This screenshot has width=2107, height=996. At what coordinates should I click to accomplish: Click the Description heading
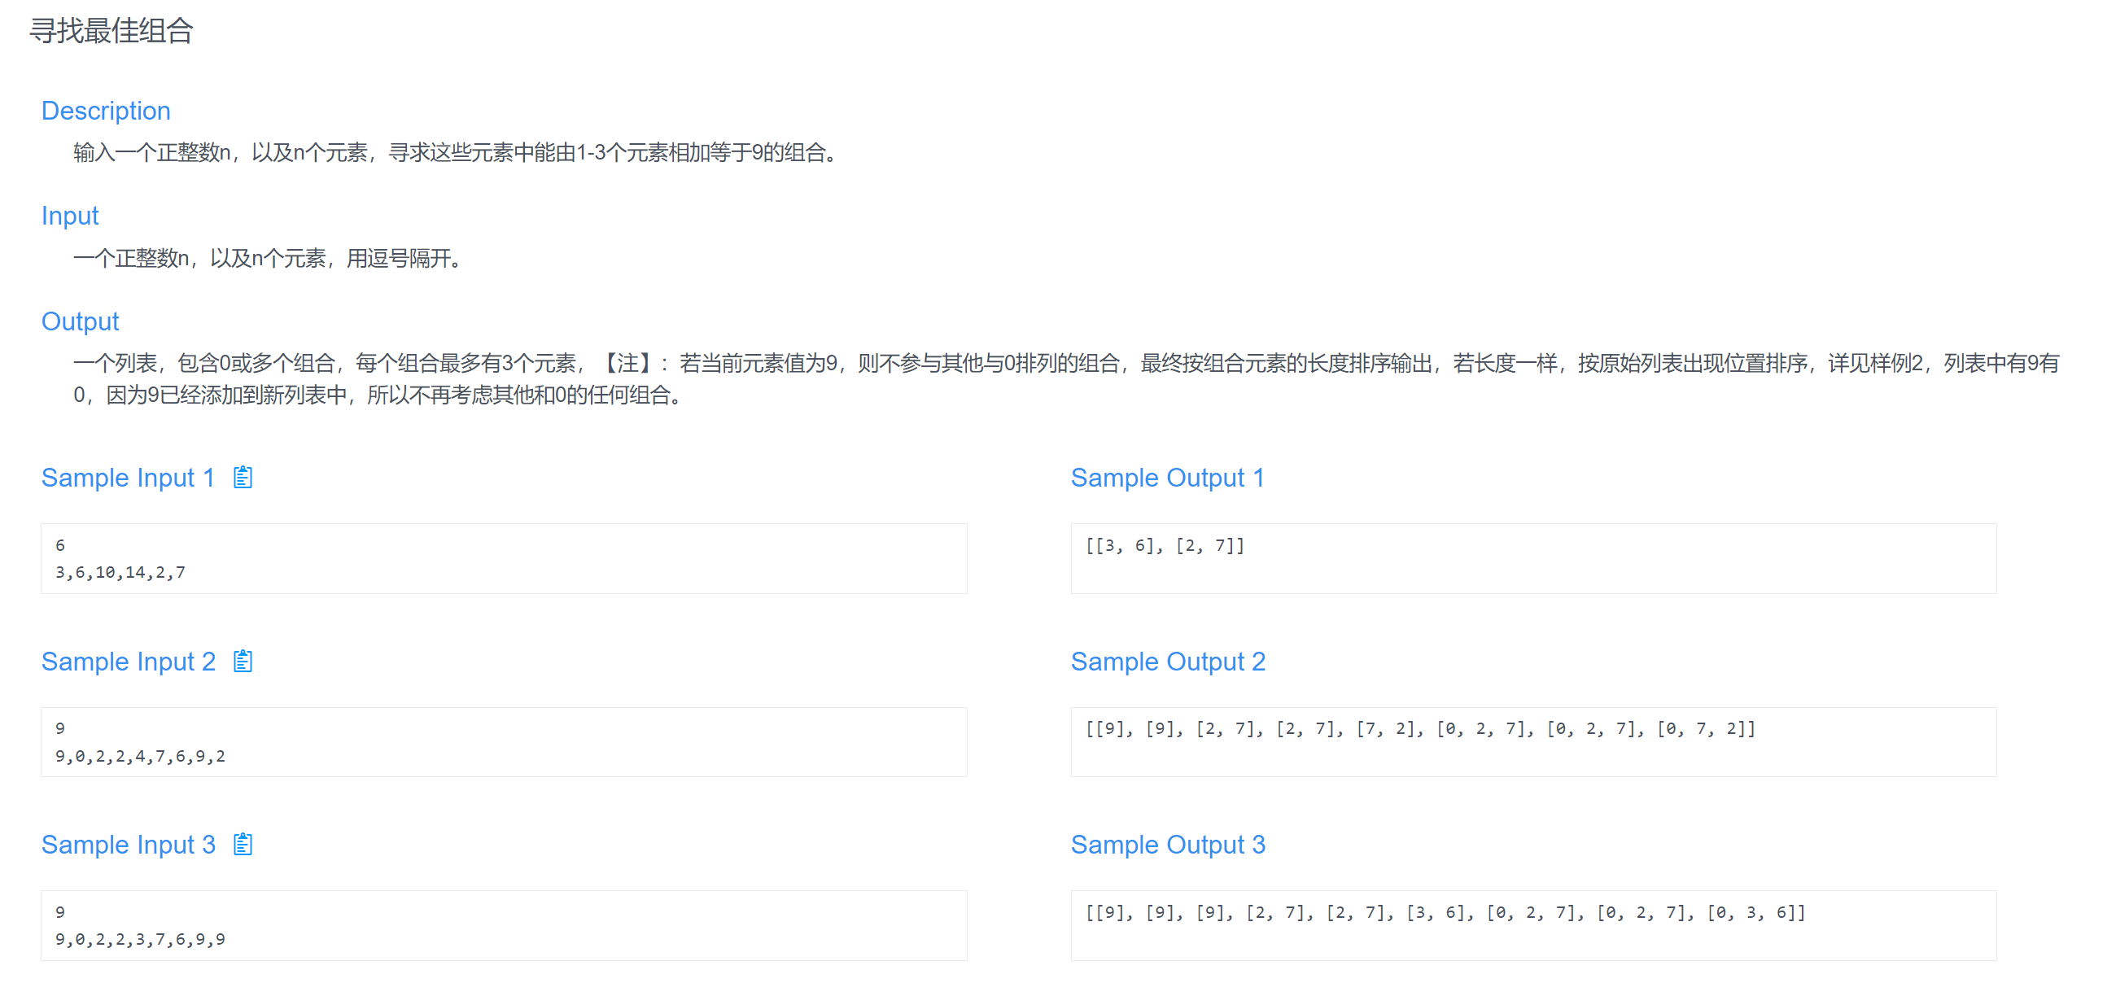click(107, 111)
